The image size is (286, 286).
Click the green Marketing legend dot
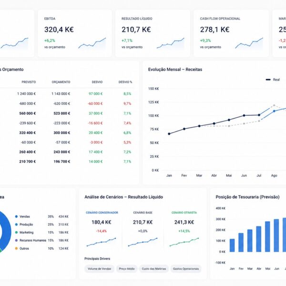click(16, 233)
